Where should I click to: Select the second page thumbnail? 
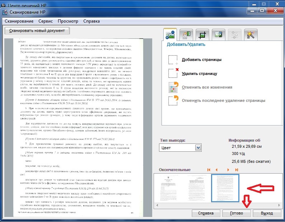[x=197, y=188]
